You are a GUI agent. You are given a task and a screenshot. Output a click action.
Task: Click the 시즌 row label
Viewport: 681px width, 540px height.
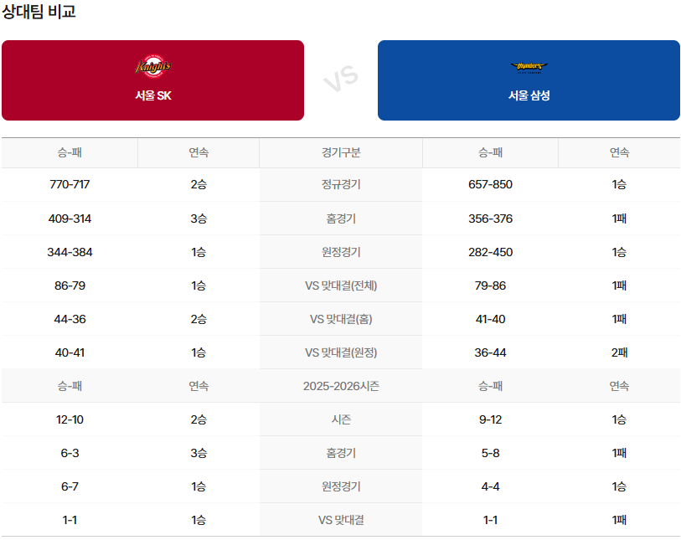tap(341, 419)
